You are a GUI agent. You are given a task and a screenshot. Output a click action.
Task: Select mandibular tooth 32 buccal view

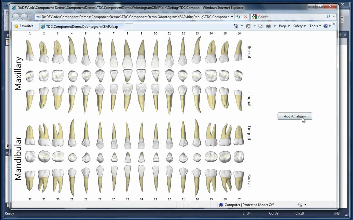(30, 181)
